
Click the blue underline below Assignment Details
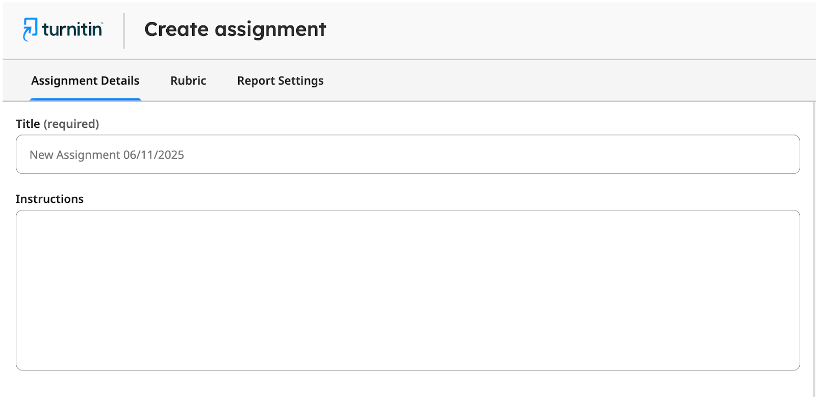pyautogui.click(x=85, y=99)
